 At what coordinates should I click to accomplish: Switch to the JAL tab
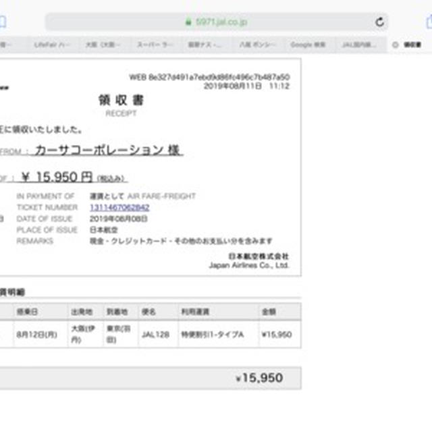point(359,45)
